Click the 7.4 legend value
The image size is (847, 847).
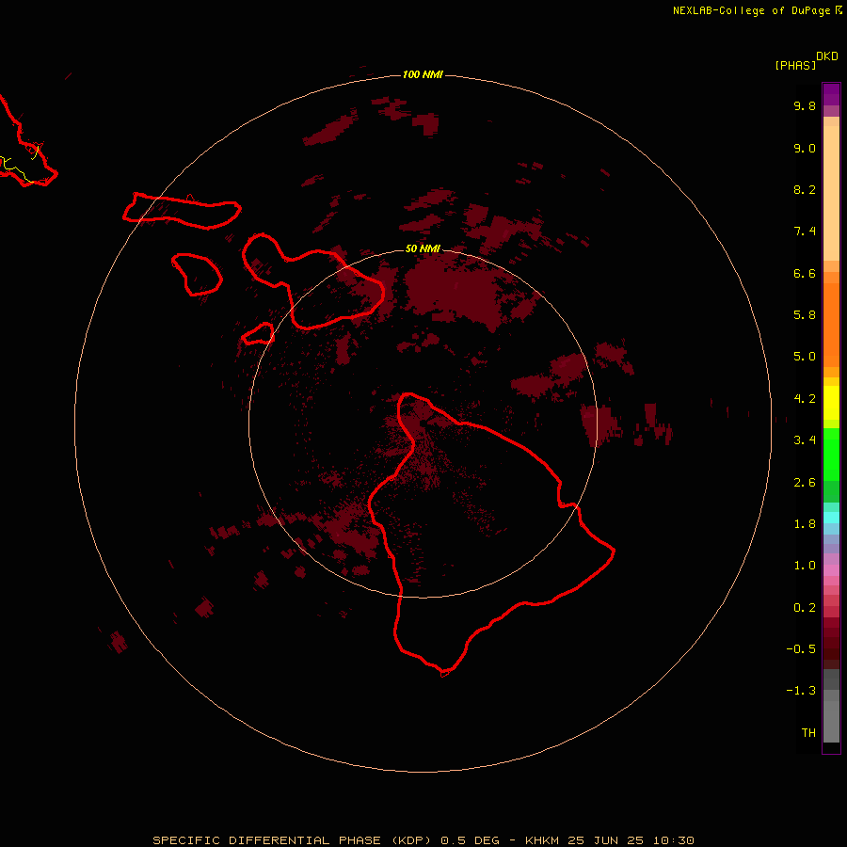pyautogui.click(x=805, y=232)
